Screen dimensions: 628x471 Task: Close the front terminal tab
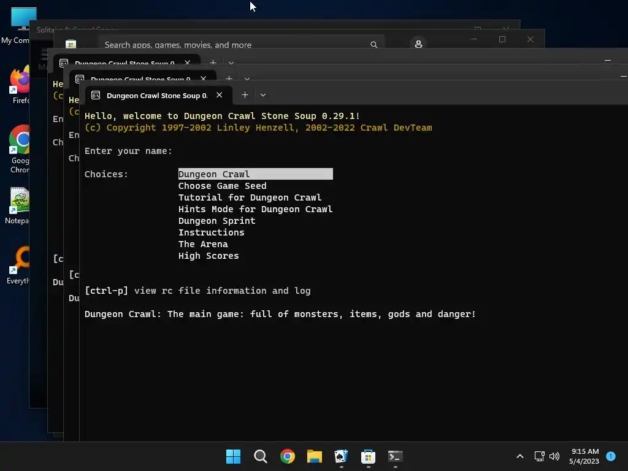pyautogui.click(x=219, y=95)
